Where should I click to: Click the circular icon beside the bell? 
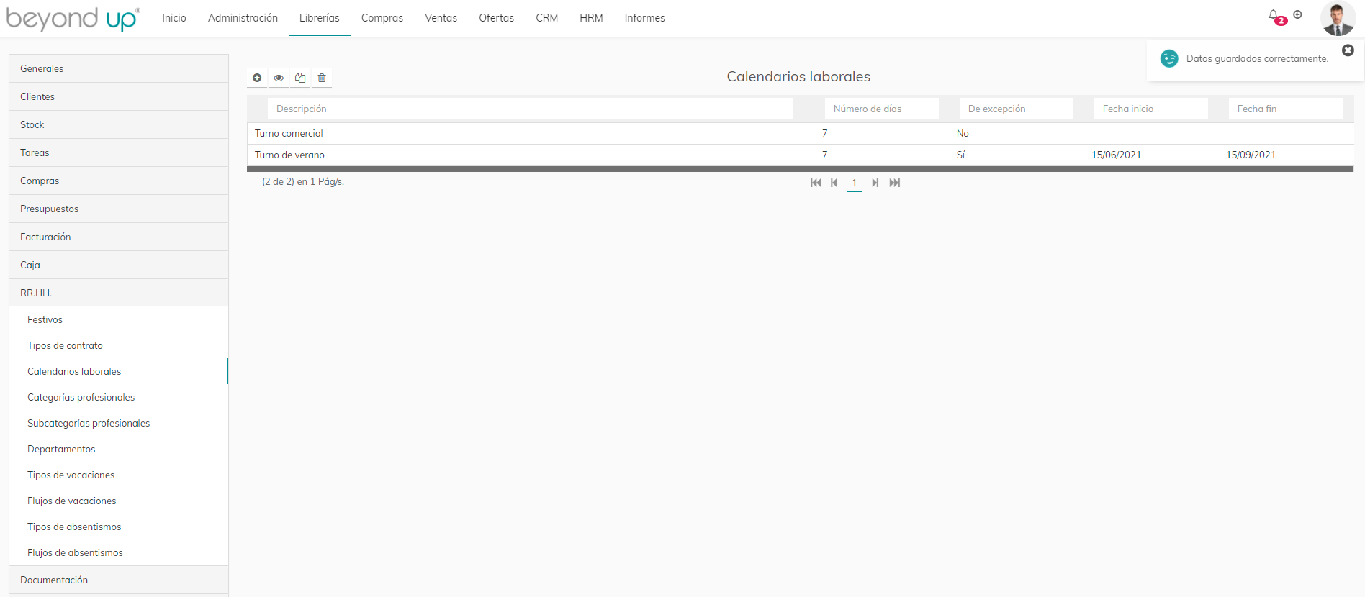coord(1298,14)
